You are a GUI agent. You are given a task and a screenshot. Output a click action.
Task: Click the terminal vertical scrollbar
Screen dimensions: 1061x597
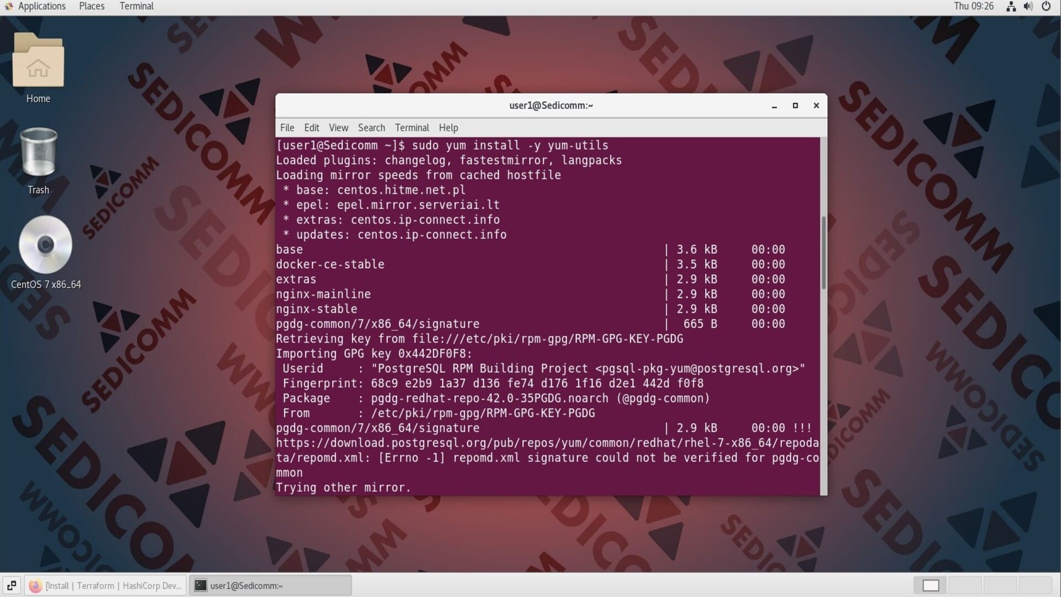coord(823,253)
